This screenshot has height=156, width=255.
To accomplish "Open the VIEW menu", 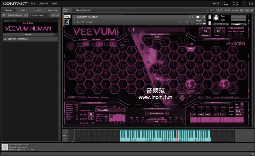I will (54, 3).
